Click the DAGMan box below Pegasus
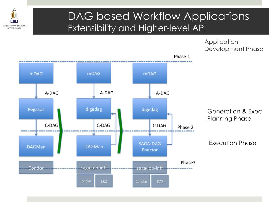Image resolution: width=269 pixels, height=202 pixels. 36,146
